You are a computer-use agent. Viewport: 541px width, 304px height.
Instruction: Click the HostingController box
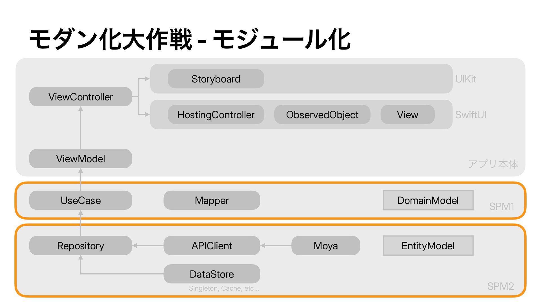click(x=216, y=115)
